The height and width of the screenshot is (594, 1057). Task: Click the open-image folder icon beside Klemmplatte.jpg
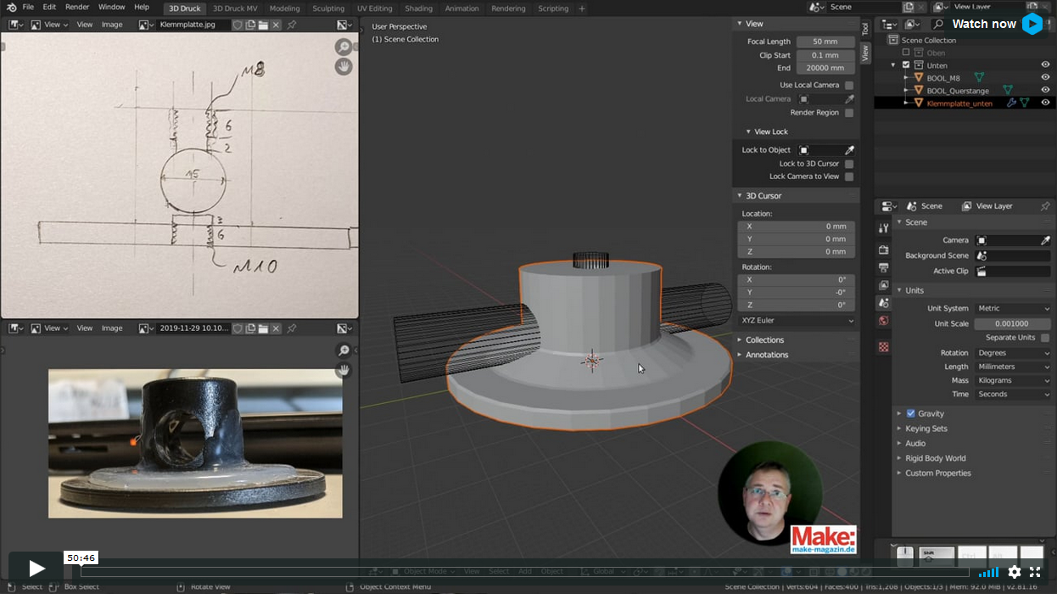(263, 25)
